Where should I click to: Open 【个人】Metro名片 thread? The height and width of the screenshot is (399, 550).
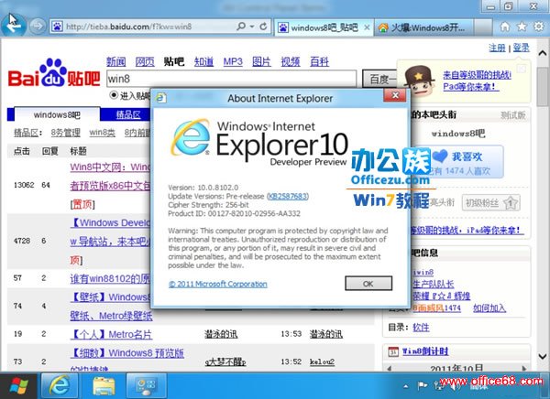coord(111,335)
